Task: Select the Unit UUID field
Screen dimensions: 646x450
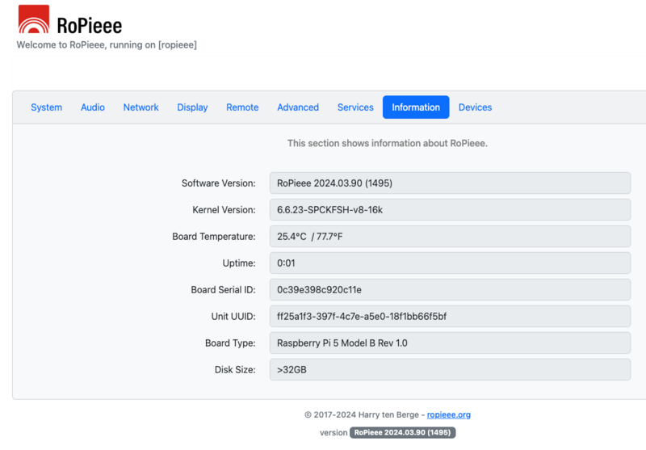Action: click(450, 316)
